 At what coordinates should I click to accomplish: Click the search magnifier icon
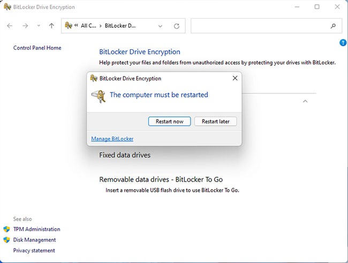[x=333, y=26]
